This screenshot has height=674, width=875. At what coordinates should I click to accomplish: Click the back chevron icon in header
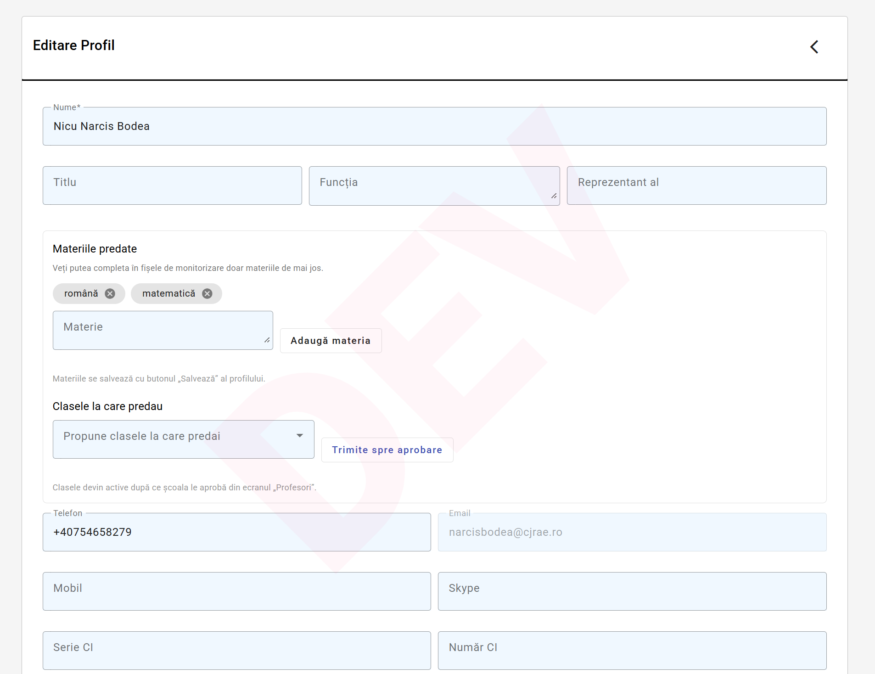814,47
